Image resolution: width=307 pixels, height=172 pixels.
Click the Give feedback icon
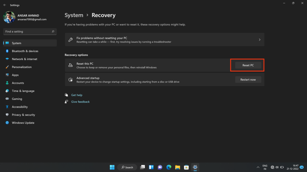tap(66, 102)
